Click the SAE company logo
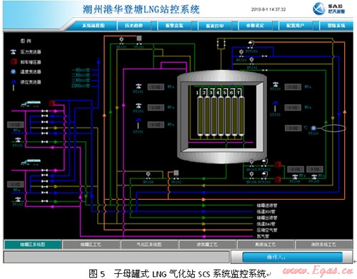357x279 pixels. [328, 9]
